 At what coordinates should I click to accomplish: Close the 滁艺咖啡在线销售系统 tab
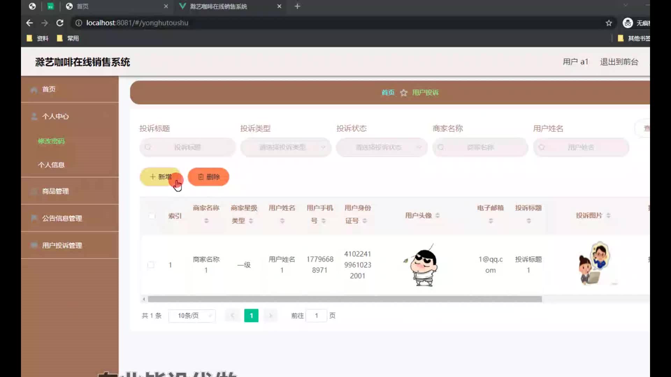coord(279,6)
